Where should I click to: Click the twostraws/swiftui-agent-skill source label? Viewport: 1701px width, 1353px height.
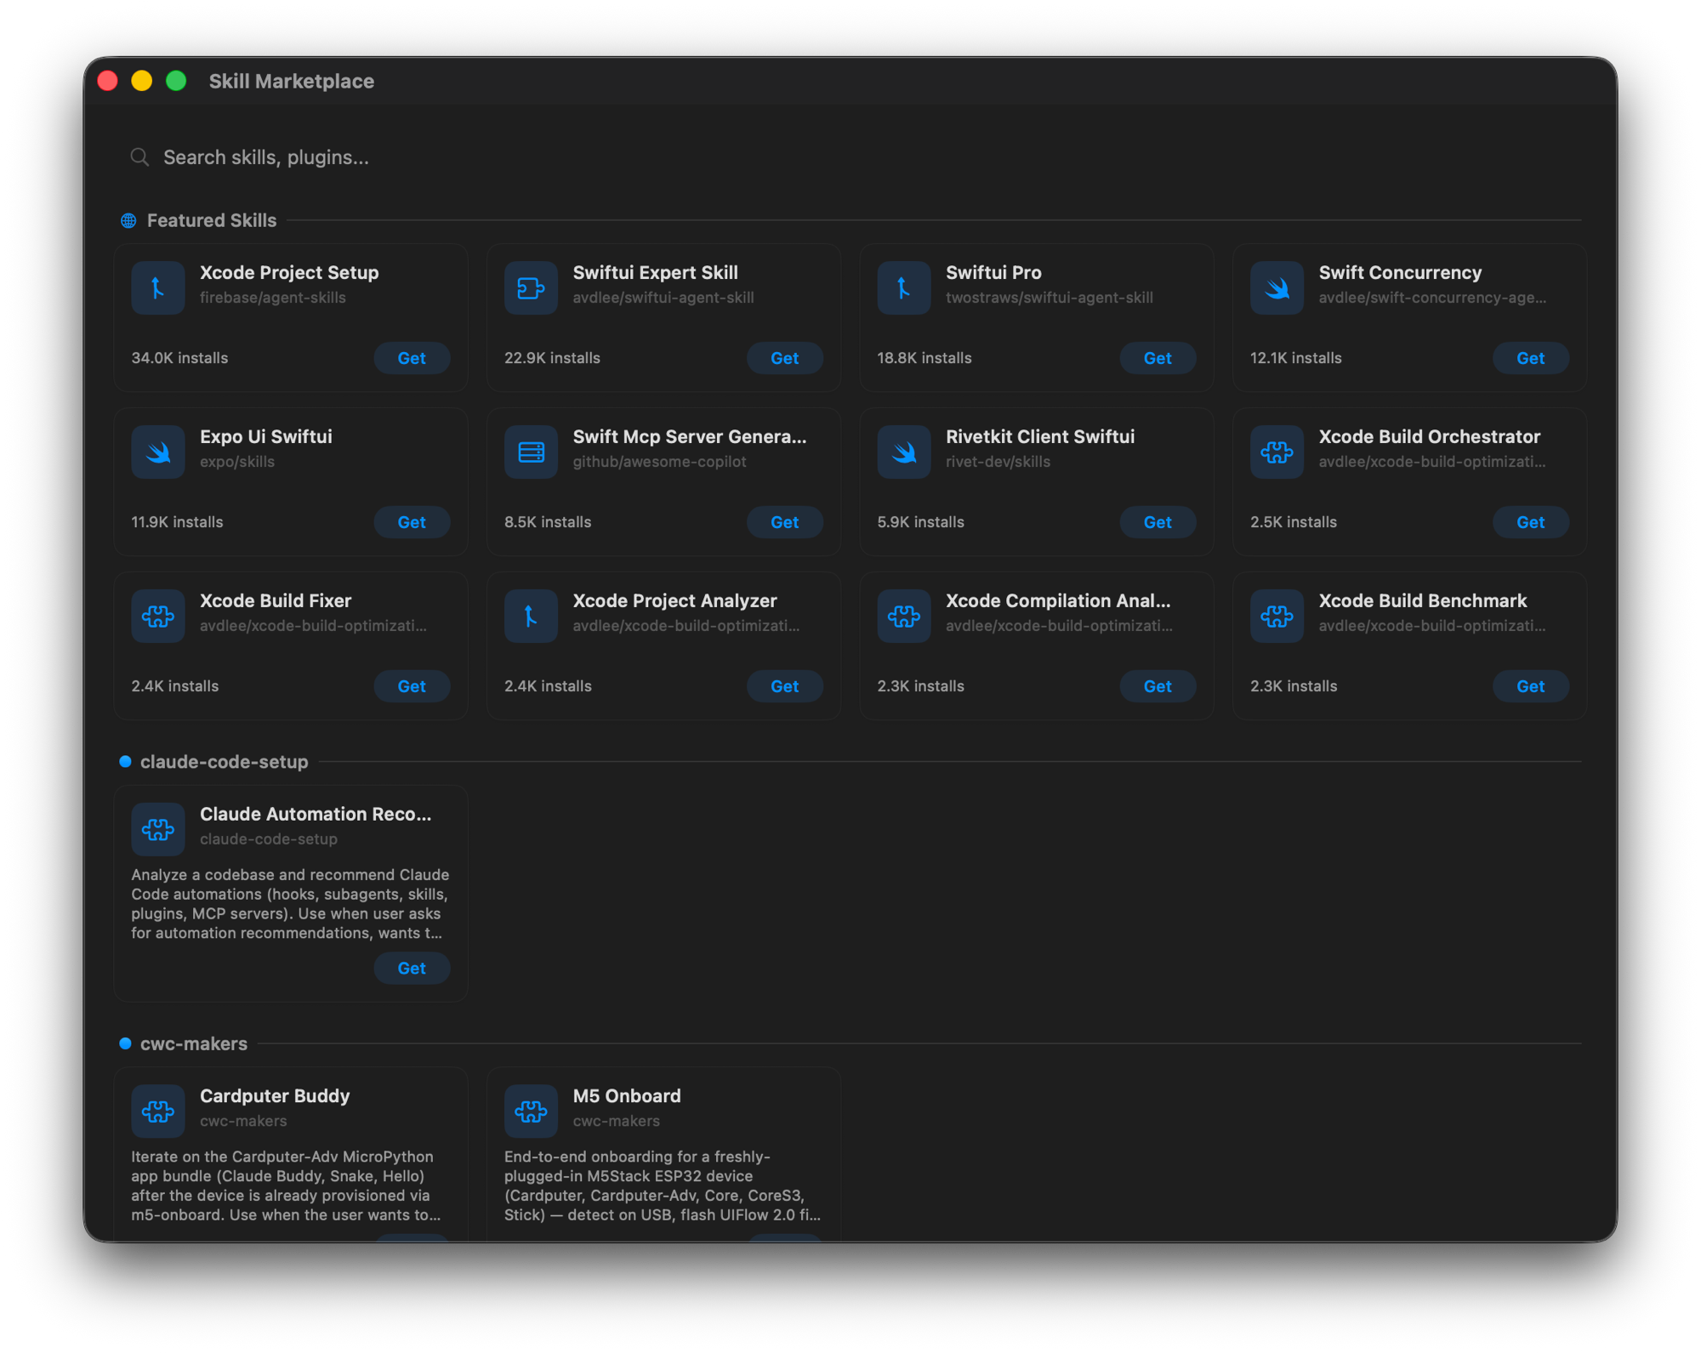tap(1050, 298)
